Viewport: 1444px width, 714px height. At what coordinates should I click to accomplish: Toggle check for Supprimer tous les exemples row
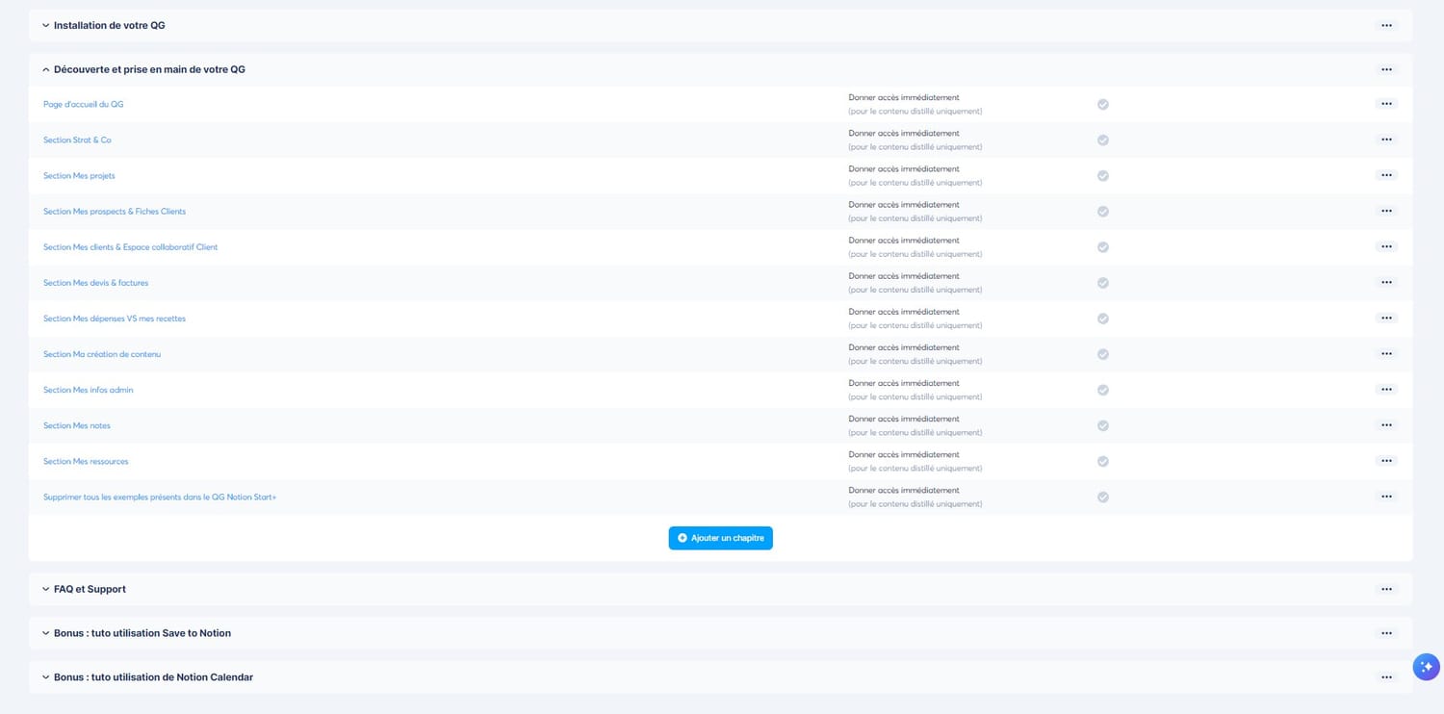(x=1103, y=497)
